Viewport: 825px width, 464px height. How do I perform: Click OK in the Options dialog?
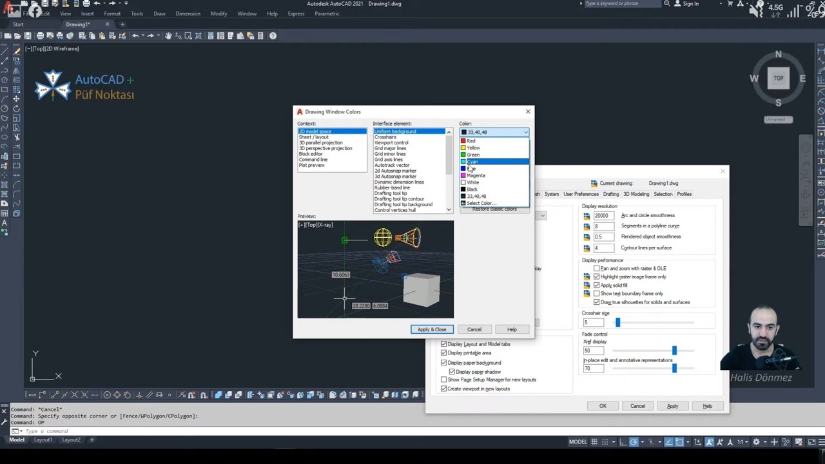point(603,406)
